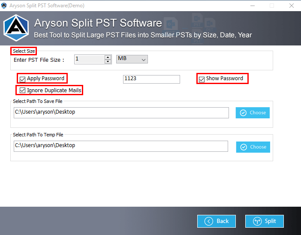Click the 'Enter PST File Size :' label
This screenshot has height=235, width=301.
pyautogui.click(x=39, y=60)
